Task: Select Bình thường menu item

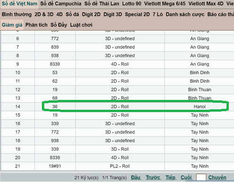Action: point(16,15)
